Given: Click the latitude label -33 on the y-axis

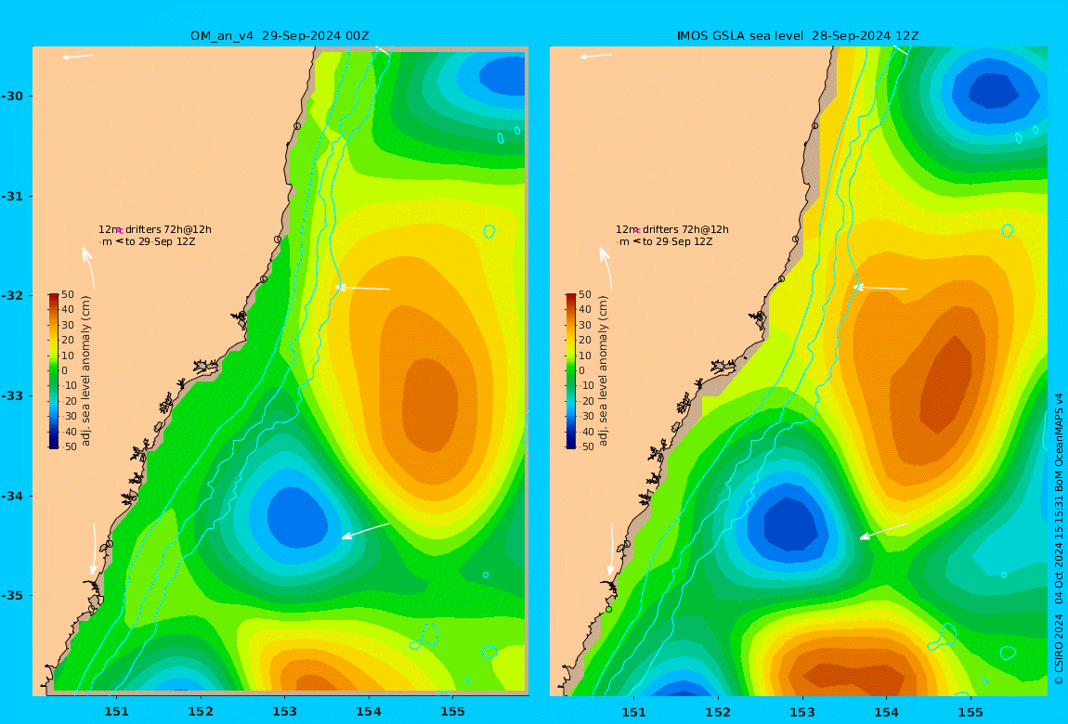Looking at the screenshot, I should tap(11, 395).
